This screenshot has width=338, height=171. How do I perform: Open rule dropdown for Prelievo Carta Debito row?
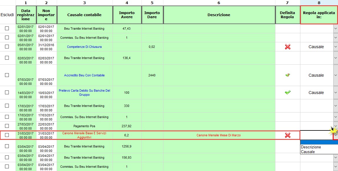336,93
